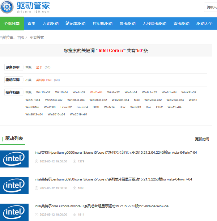Filter by Win10-64

[x=61, y=92]
